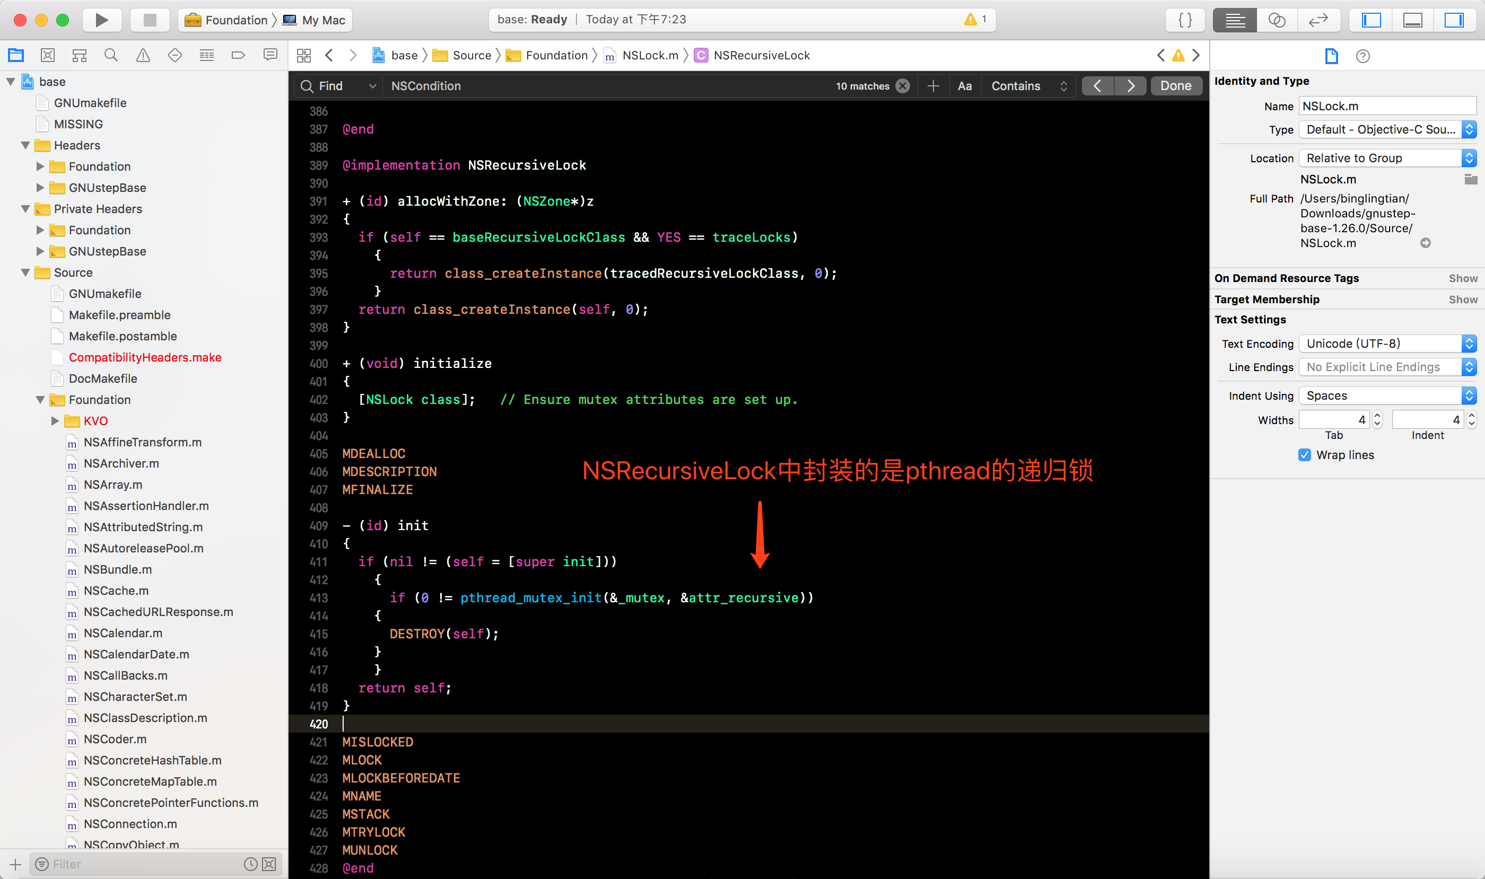The height and width of the screenshot is (879, 1485).
Task: Increase the Tab width stepper
Action: (1377, 416)
